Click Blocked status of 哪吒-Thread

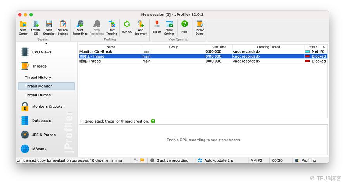pyautogui.click(x=315, y=61)
